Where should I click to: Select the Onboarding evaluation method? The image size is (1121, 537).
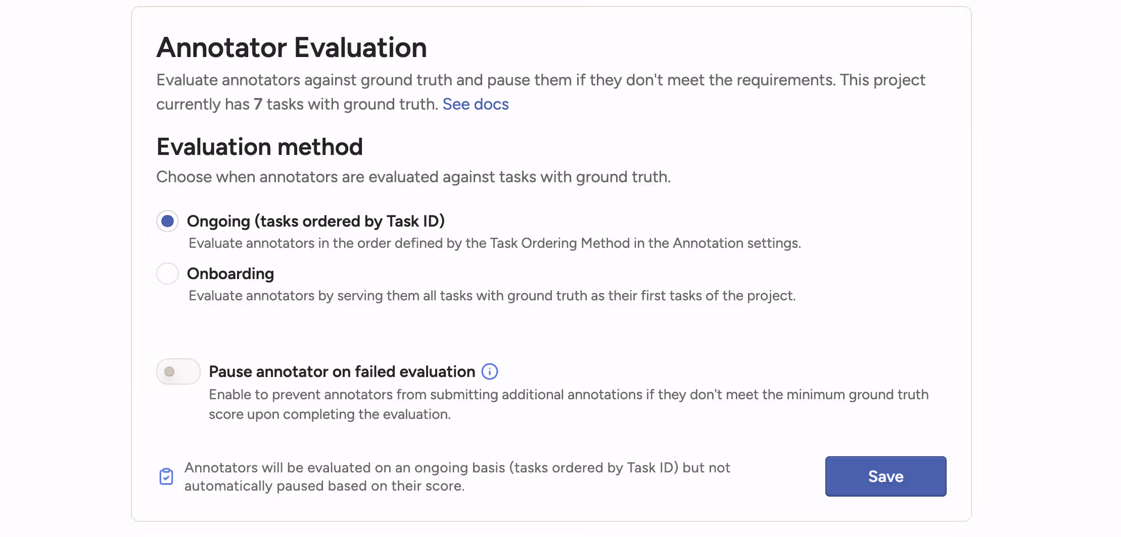tap(167, 274)
